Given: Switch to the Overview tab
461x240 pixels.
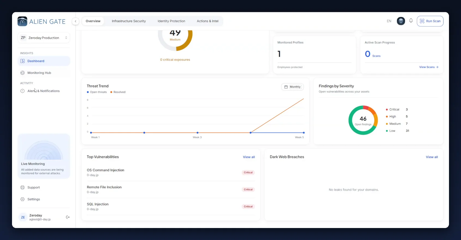Looking at the screenshot, I should (93, 21).
